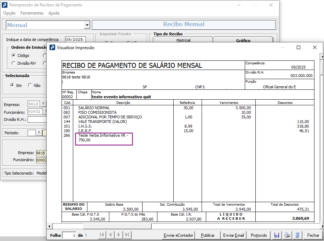Click the 'I.R.R.F.' description row
Image resolution: width=324 pixels, height=241 pixels.
[x=85, y=131]
